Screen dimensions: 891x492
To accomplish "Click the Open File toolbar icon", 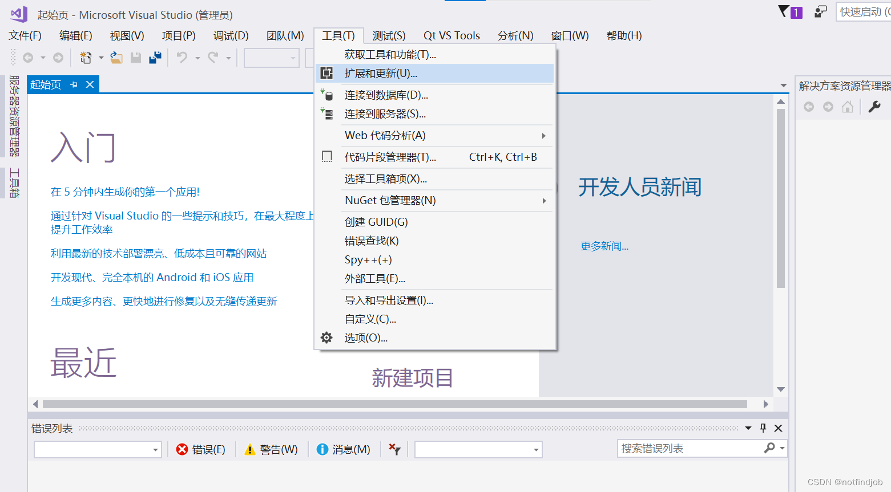I will 116,57.
